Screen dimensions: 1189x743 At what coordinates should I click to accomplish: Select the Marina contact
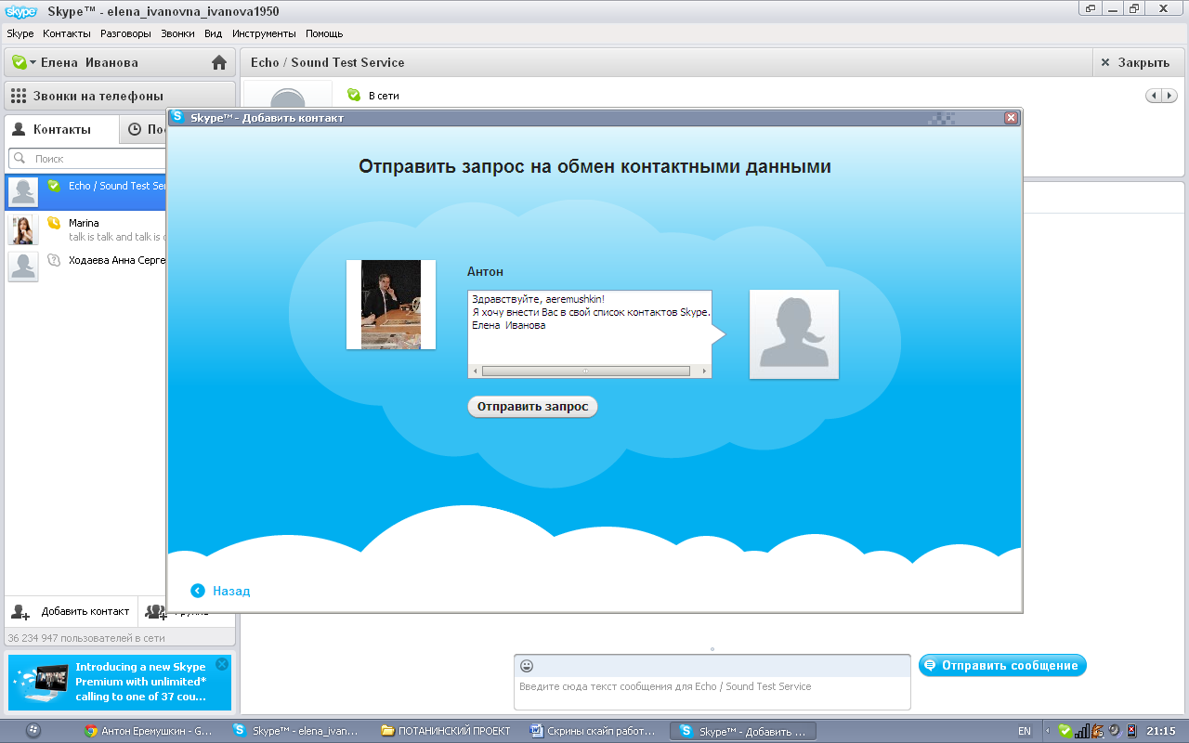(x=86, y=229)
